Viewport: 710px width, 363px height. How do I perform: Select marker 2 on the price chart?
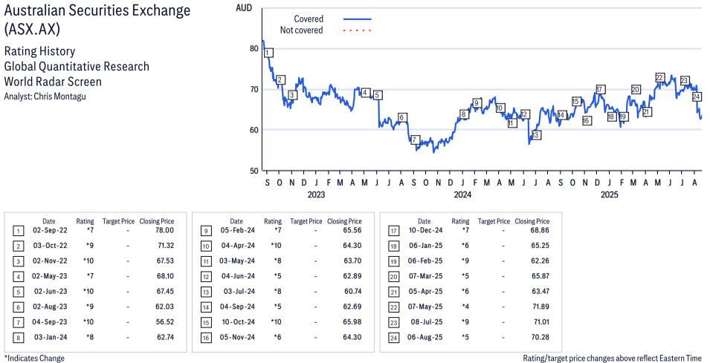280,80
